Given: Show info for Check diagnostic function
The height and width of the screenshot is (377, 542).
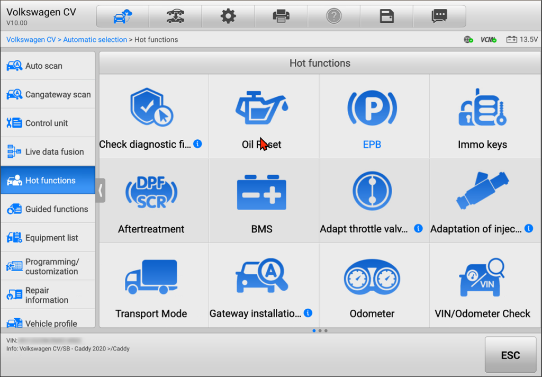Looking at the screenshot, I should (198, 144).
